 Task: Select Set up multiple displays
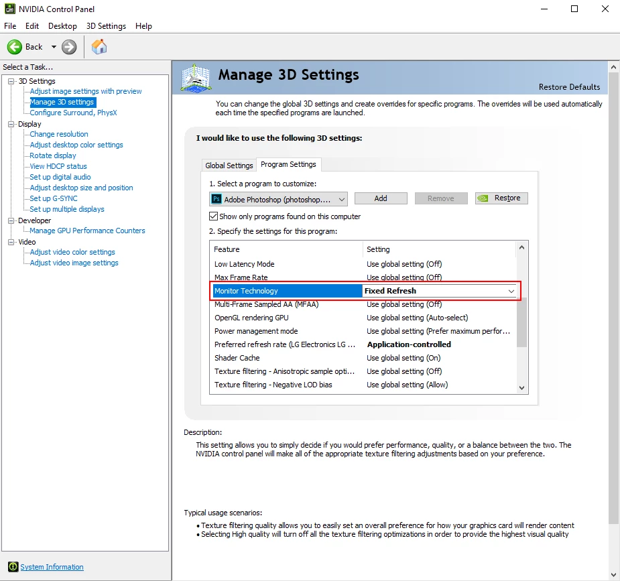67,208
